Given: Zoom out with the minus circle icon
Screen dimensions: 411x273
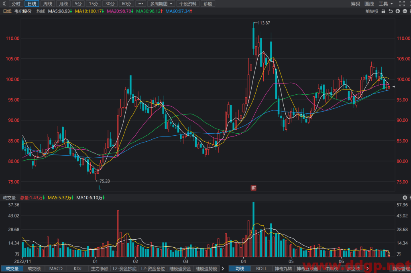Looking at the screenshot, I should coord(405,11).
